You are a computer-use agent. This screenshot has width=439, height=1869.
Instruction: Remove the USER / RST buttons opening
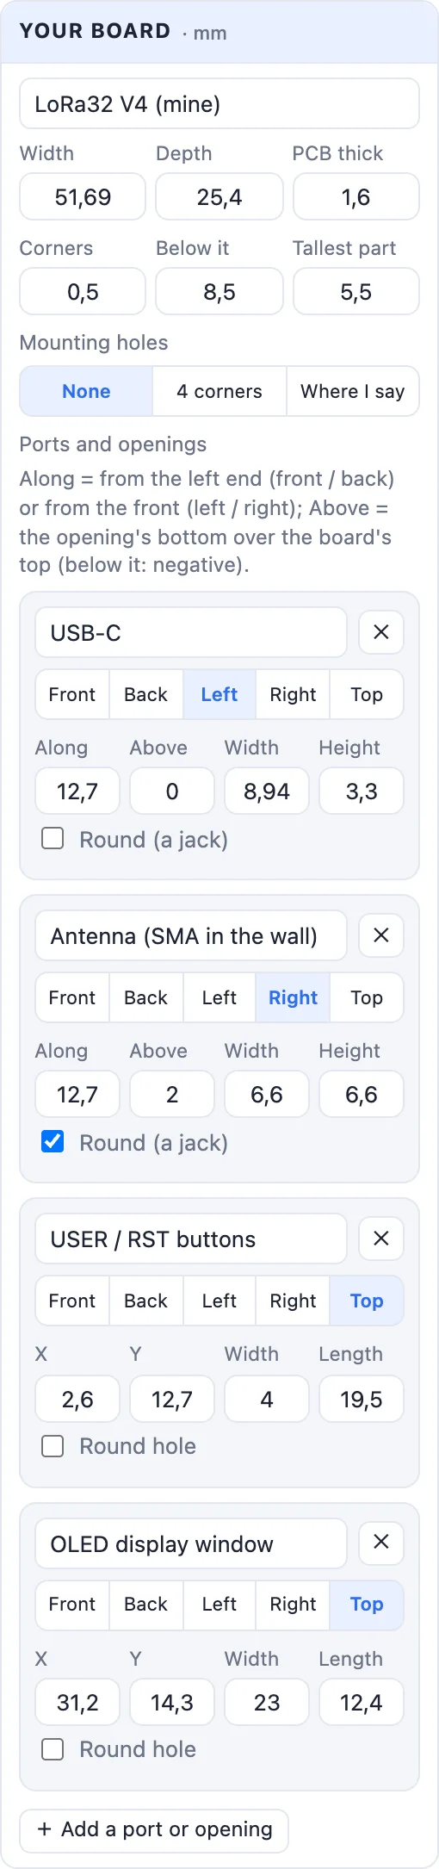[x=381, y=1239]
